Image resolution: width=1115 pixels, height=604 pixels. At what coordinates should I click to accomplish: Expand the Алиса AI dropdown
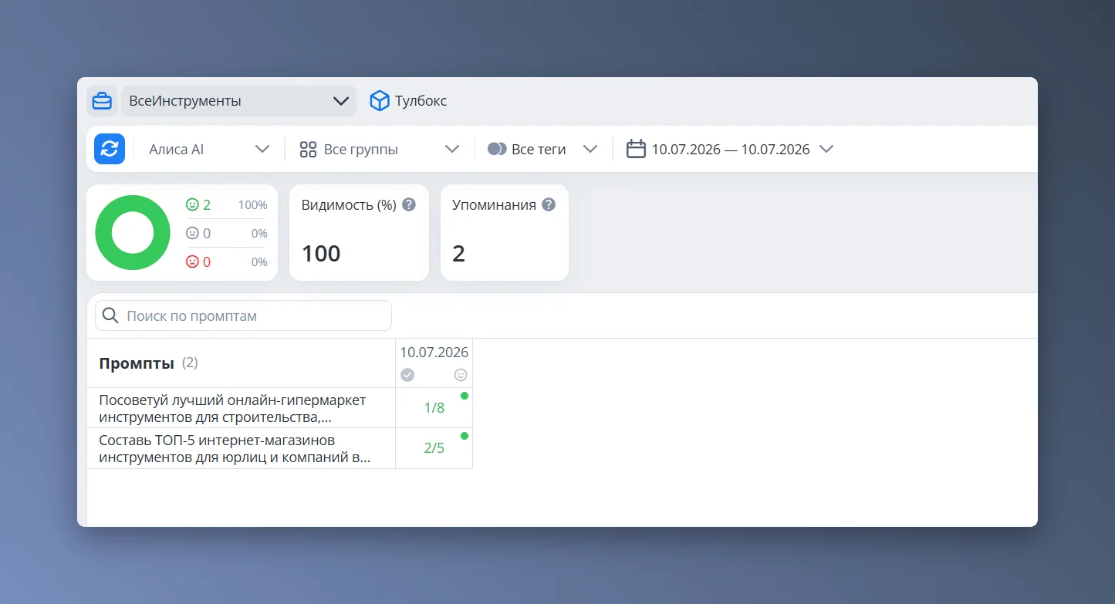point(209,149)
